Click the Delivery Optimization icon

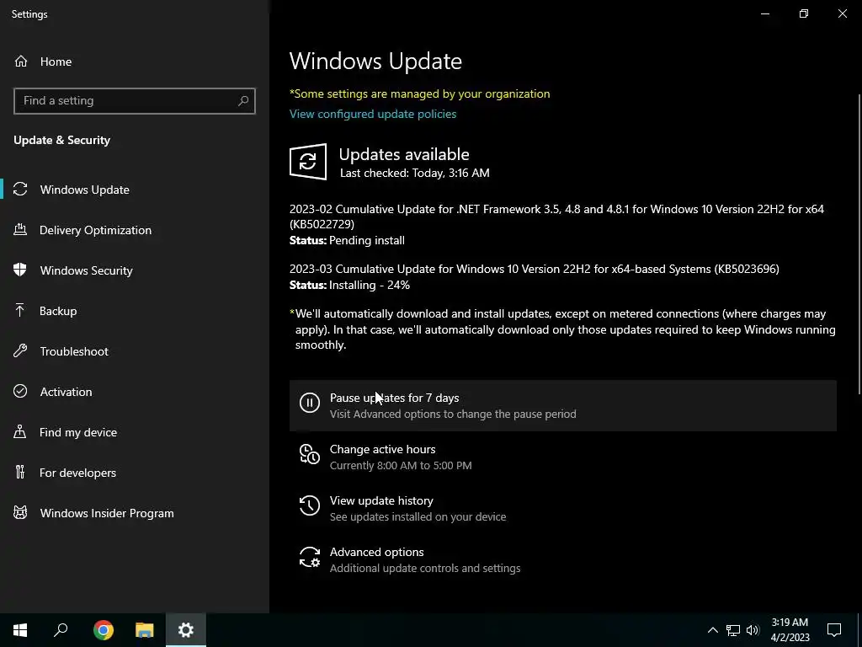pyautogui.click(x=20, y=230)
